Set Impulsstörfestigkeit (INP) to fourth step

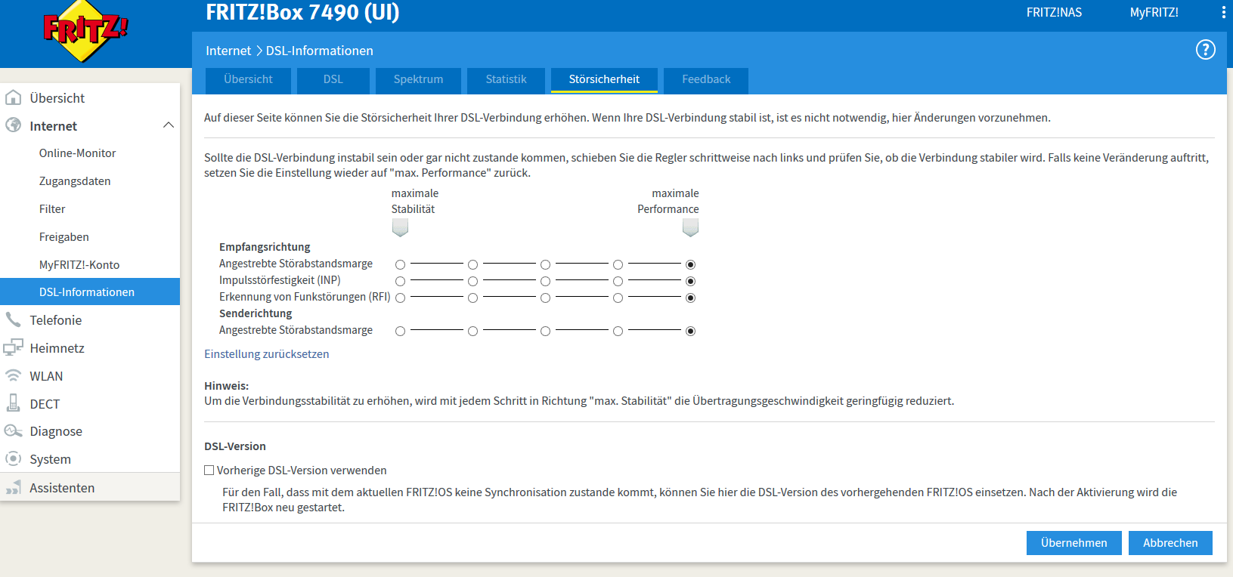618,281
